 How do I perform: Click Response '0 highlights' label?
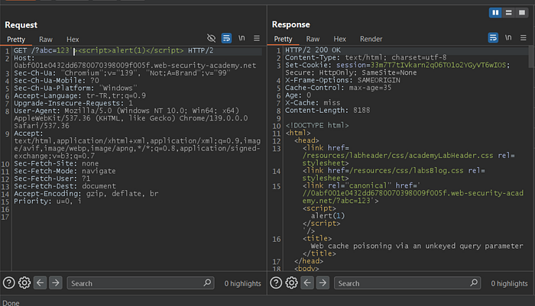coord(510,284)
